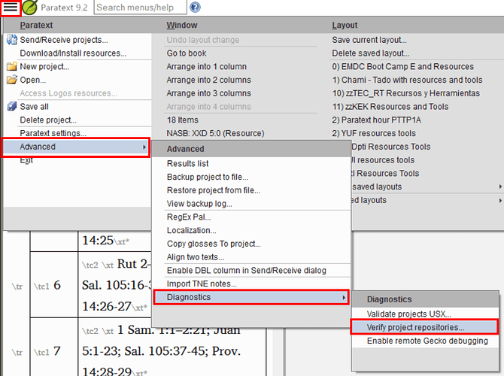504x376 pixels.
Task: Load Chami - Tado with resources layout
Action: tap(407, 80)
